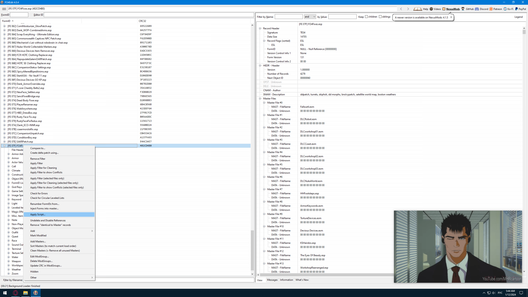Click the hamburger main menu icon

pos(4,9)
